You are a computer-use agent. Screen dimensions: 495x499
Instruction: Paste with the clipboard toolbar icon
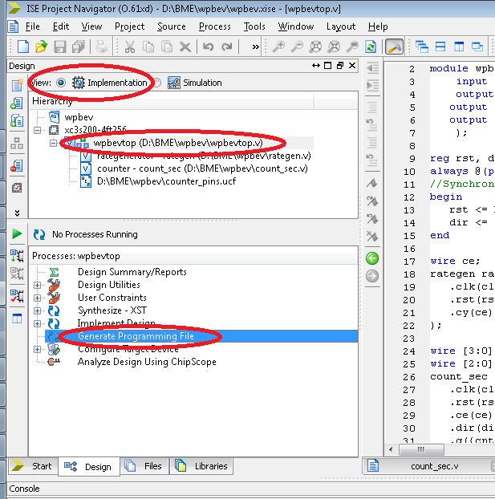click(167, 47)
